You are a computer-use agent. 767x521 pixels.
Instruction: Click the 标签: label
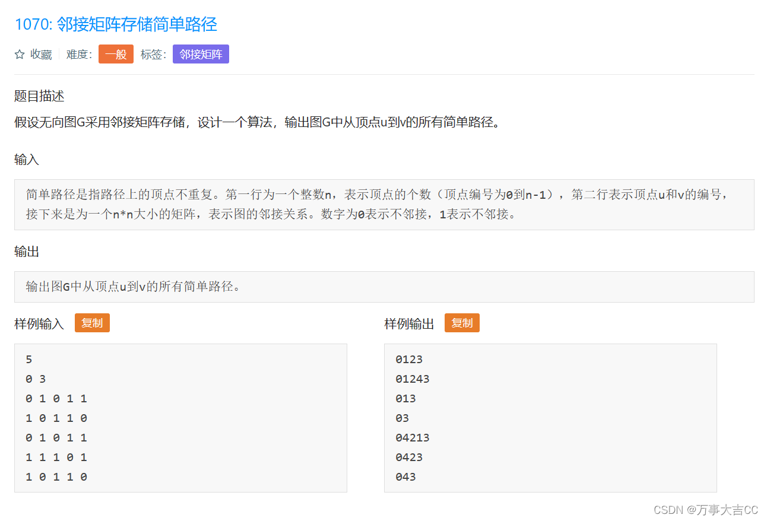click(x=153, y=55)
